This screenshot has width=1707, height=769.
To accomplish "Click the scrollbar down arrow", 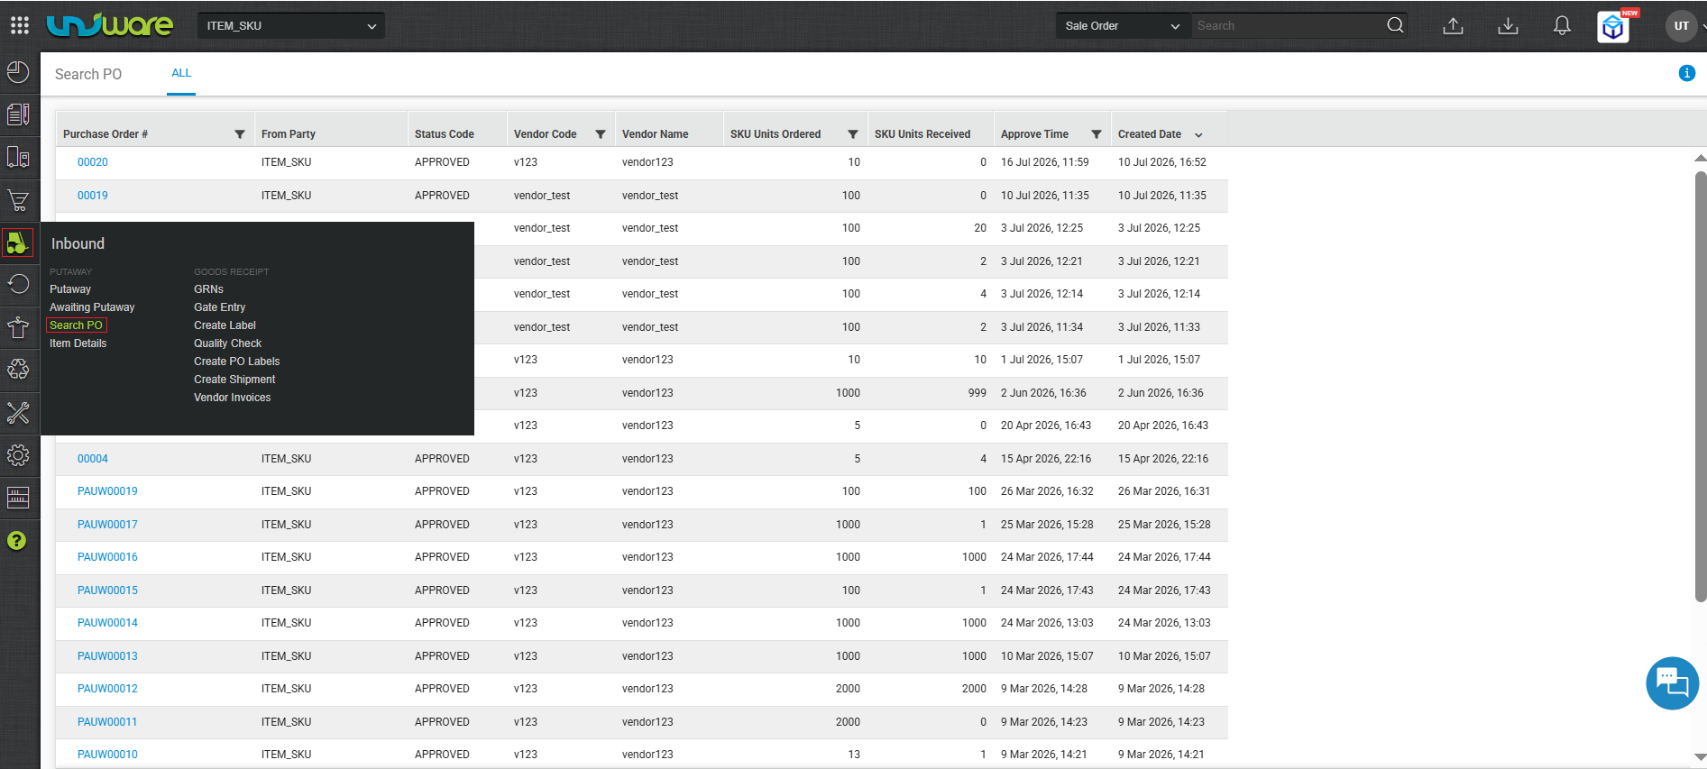I will (x=1701, y=757).
